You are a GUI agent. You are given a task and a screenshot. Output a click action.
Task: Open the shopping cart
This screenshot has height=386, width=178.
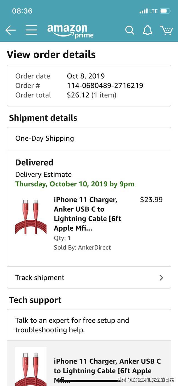pyautogui.click(x=166, y=30)
